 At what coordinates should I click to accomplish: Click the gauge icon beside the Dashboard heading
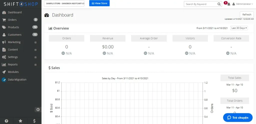pos(46,15)
